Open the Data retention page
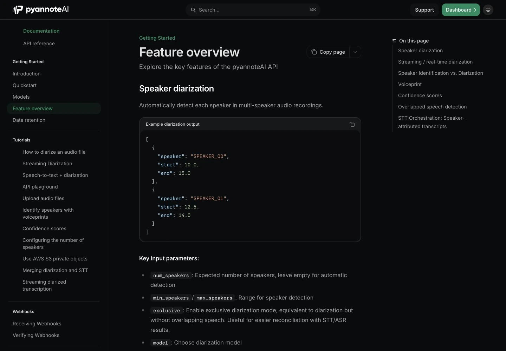 pos(29,120)
